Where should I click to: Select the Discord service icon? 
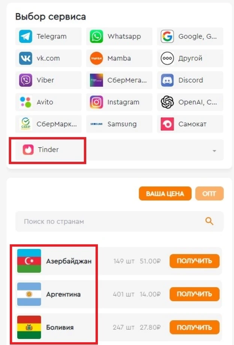(167, 80)
